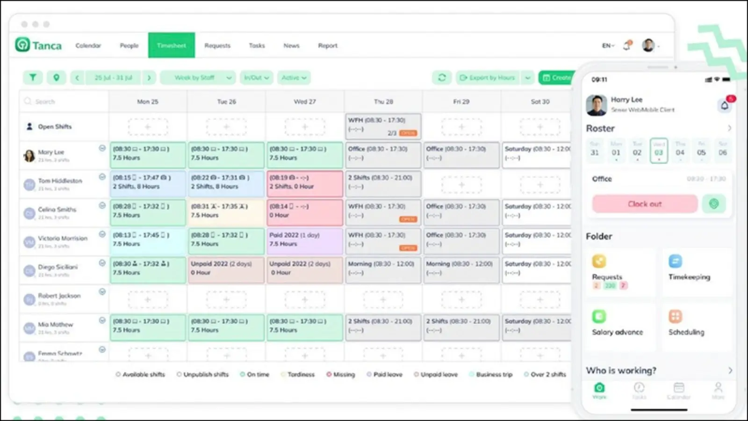Click the Tanca logo
Viewport: 748px width, 421px height.
[38, 45]
